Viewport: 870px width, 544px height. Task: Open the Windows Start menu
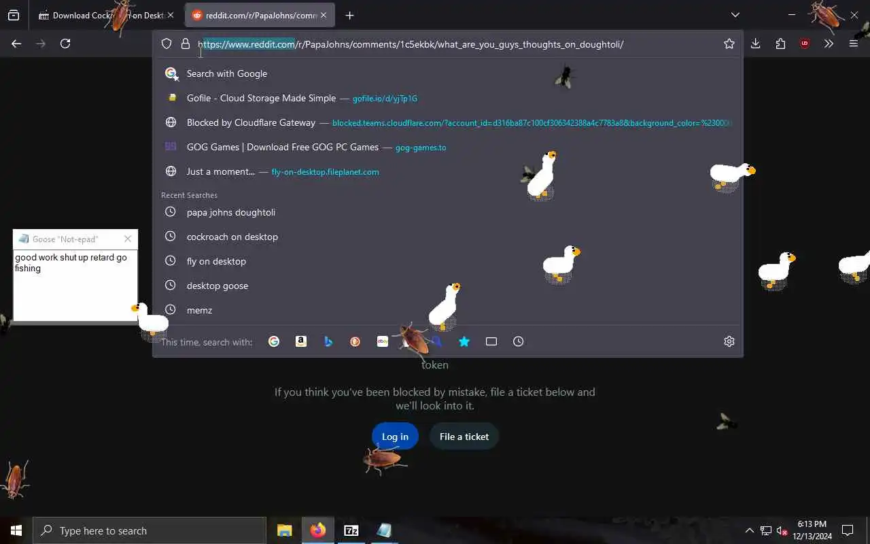[16, 530]
